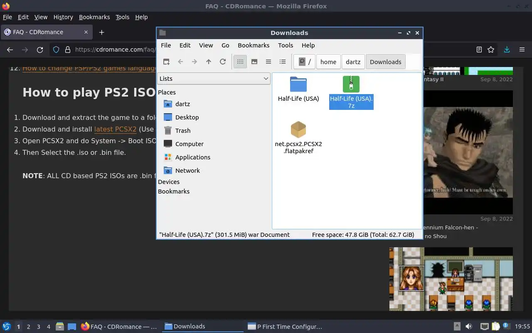Click the Places section header
The height and width of the screenshot is (333, 532).
click(x=167, y=92)
